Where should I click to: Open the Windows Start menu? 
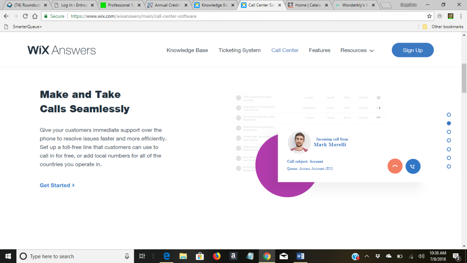tap(8, 256)
